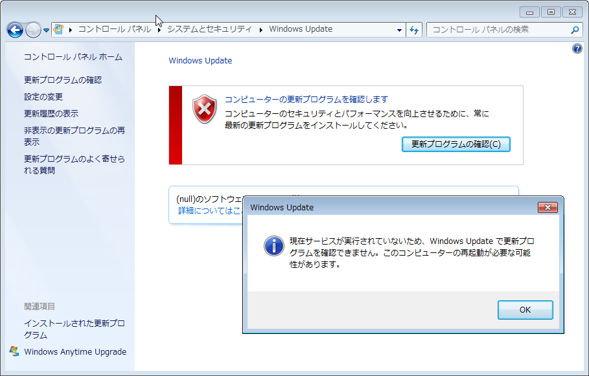The width and height of the screenshot is (589, 376).
Task: Click 詳細についてはこ link in lower box
Action: 211,210
